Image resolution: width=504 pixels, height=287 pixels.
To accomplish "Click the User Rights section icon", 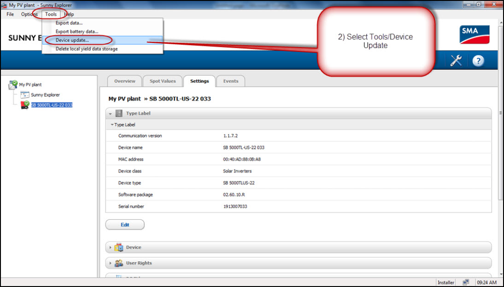I will click(x=118, y=263).
